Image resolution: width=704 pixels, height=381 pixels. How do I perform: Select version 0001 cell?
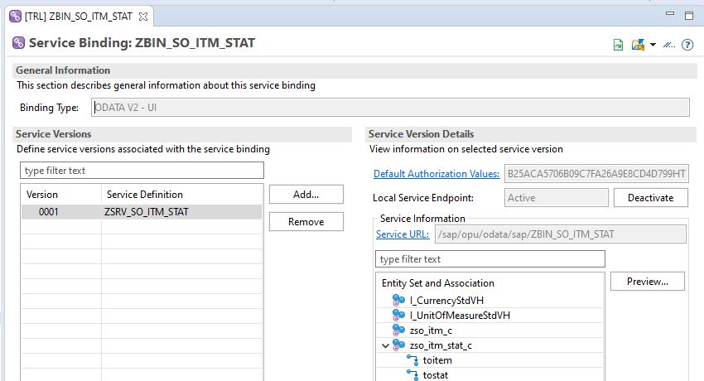click(49, 212)
